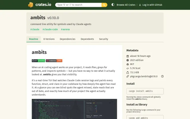Open the Dependents tab

pos(87,39)
